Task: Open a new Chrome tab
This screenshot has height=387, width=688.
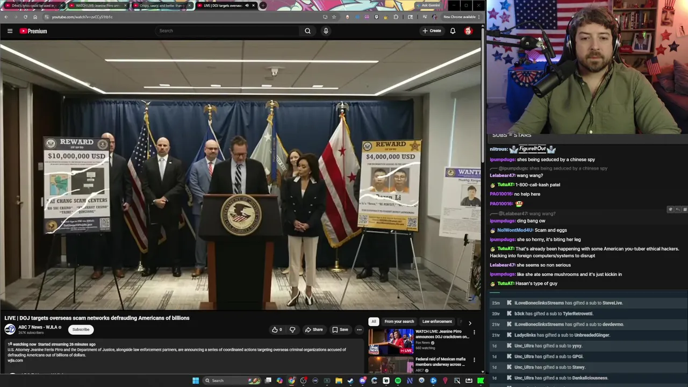Action: [263, 5]
